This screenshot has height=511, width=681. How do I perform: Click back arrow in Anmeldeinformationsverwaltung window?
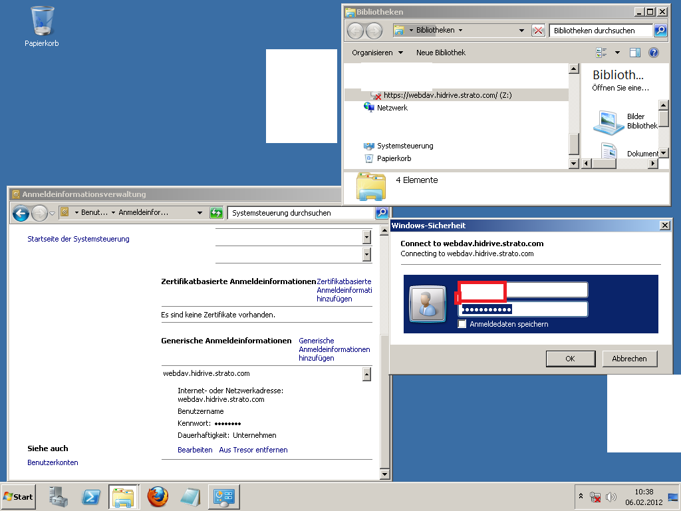pyautogui.click(x=21, y=214)
